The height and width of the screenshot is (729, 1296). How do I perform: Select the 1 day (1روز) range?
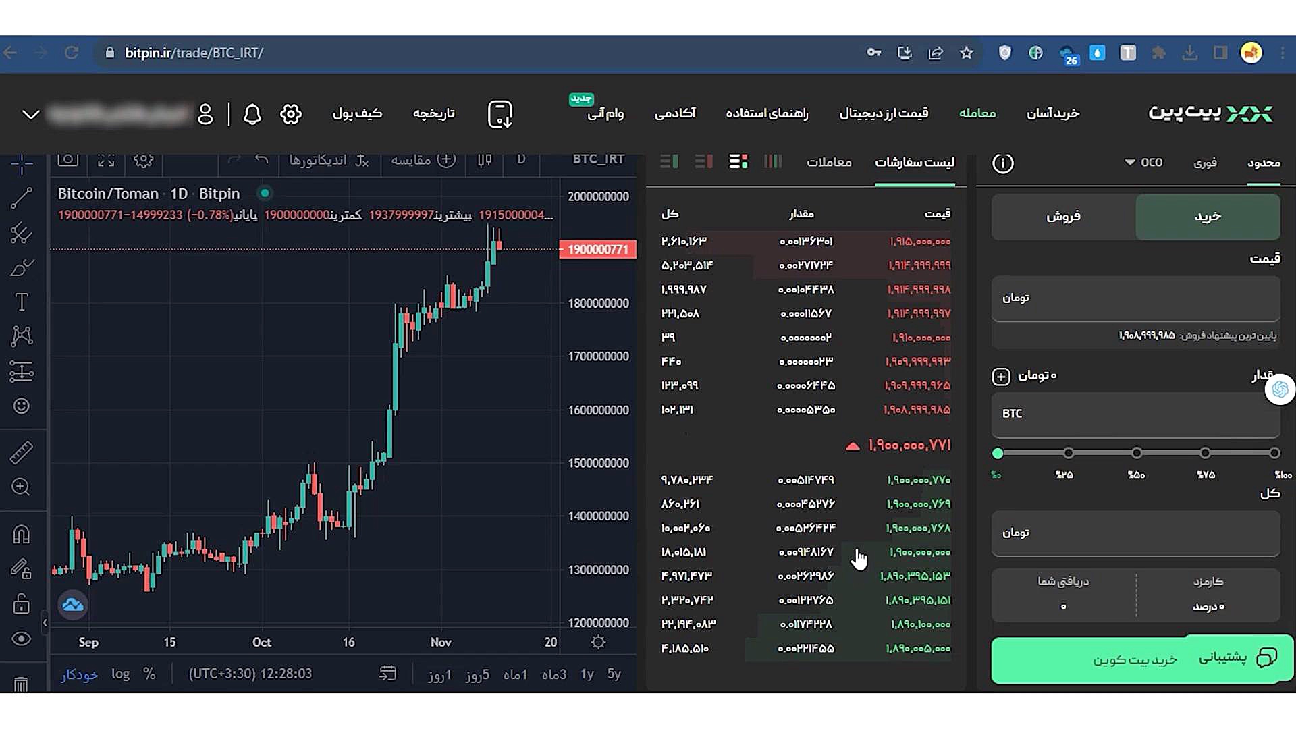439,674
